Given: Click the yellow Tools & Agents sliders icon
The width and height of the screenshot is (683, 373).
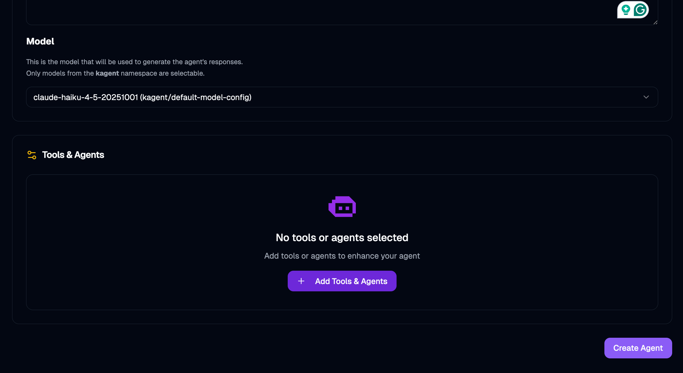Looking at the screenshot, I should (32, 155).
